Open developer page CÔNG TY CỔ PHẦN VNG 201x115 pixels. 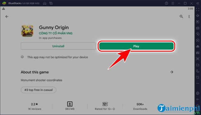pos(56,33)
